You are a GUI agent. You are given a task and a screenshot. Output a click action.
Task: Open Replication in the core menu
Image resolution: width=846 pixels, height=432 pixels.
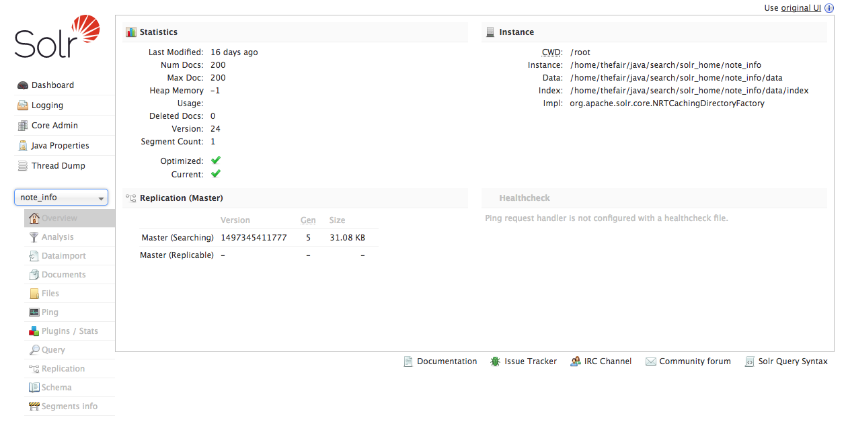70,369
